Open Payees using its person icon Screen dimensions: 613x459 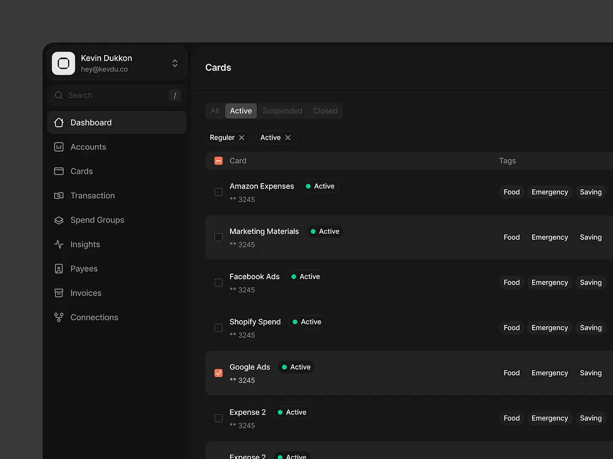58,269
